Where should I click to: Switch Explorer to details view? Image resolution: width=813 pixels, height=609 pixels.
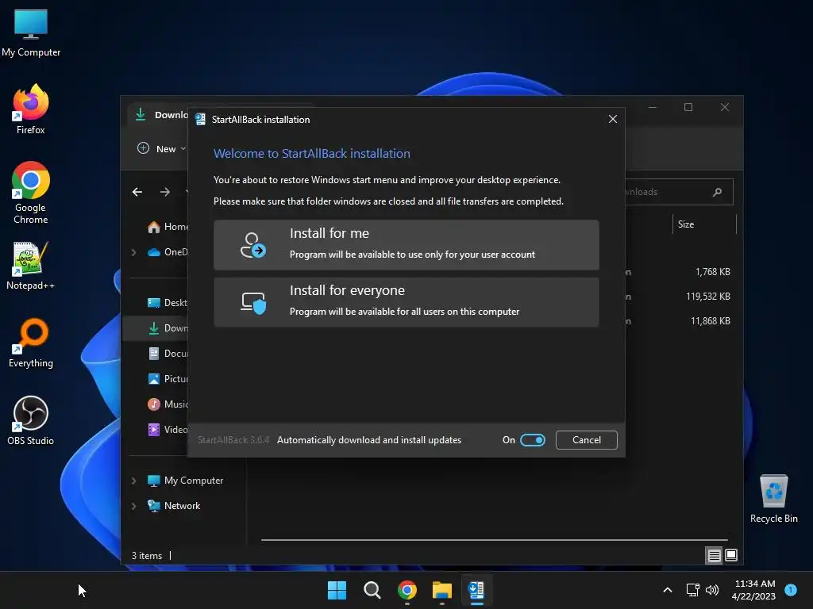(714, 555)
